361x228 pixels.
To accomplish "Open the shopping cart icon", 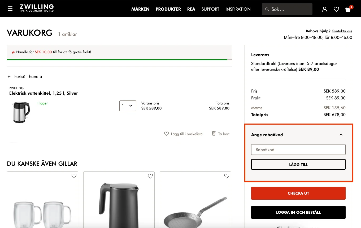I will (x=348, y=9).
